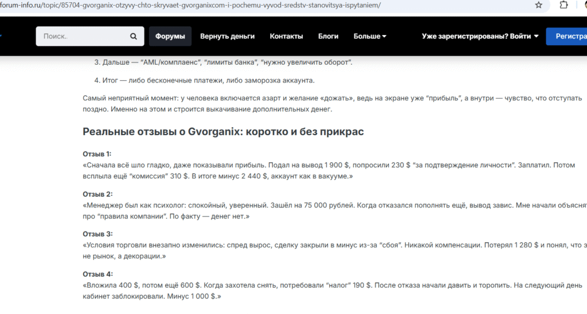Click the Отзыв 1 label

tap(97, 154)
